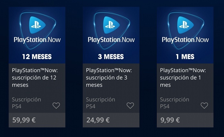The image size is (224, 137).
Task: Open the 1 MES banner label
Action: 185,57
